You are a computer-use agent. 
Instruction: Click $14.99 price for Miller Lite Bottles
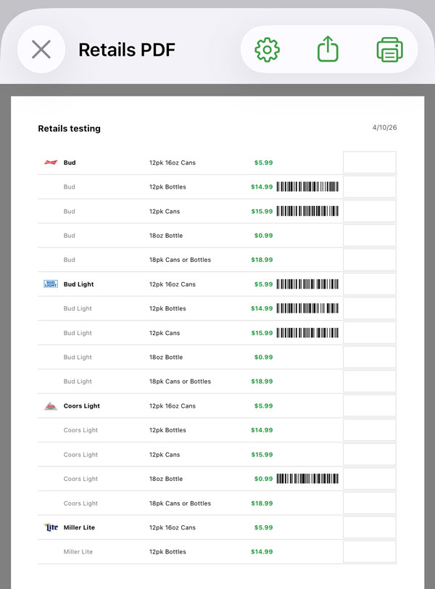(262, 552)
